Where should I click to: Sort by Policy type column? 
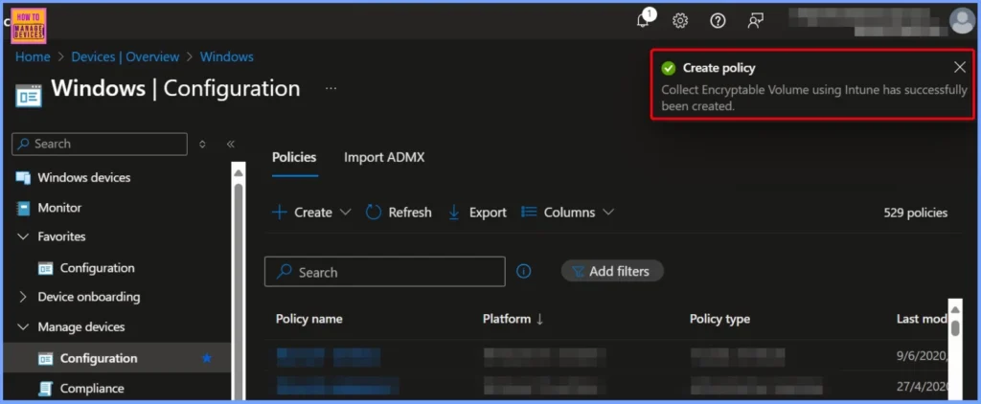719,319
